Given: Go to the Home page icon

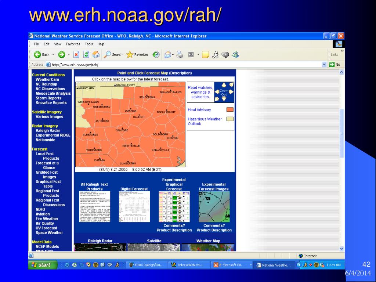Looking at the screenshot, I should coord(96,55).
